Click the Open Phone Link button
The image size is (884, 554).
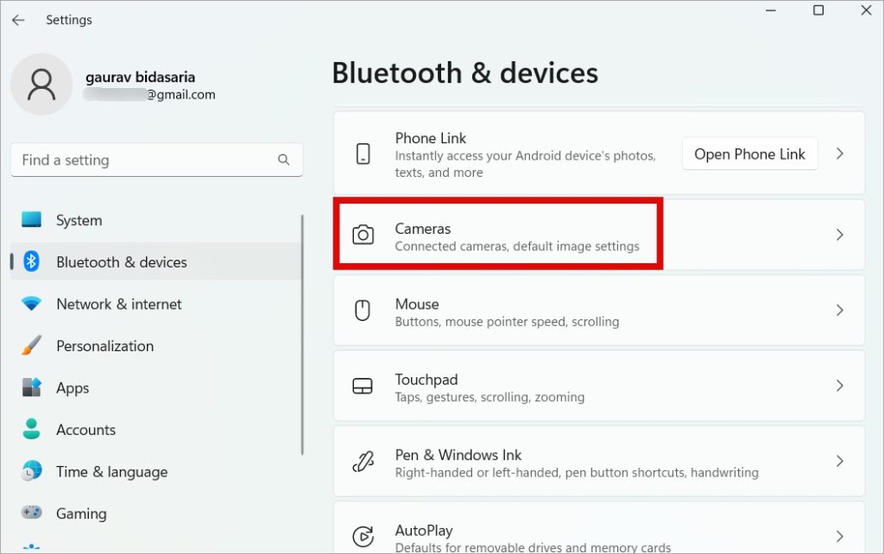coord(749,154)
